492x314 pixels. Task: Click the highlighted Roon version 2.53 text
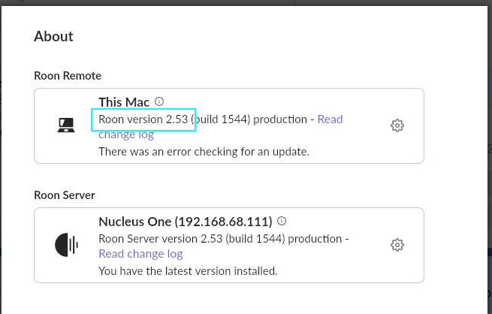pos(143,119)
